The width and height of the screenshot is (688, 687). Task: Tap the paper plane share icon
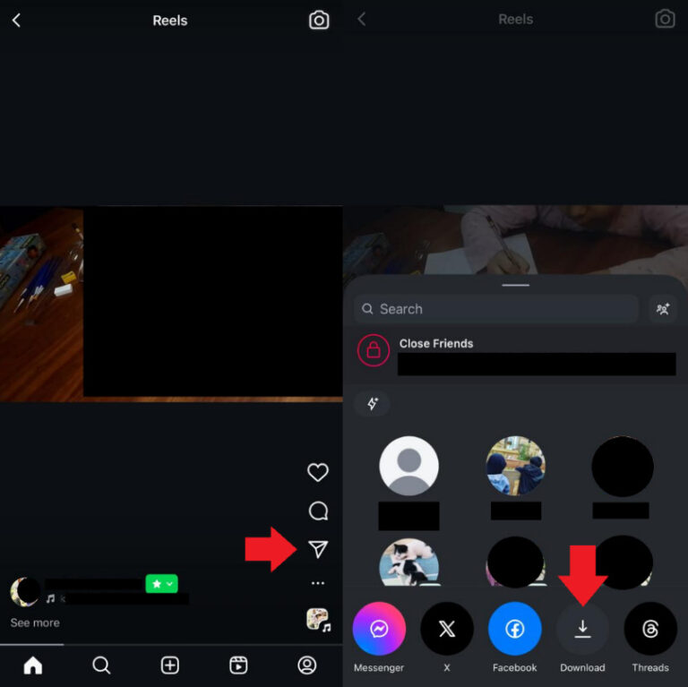(x=318, y=549)
